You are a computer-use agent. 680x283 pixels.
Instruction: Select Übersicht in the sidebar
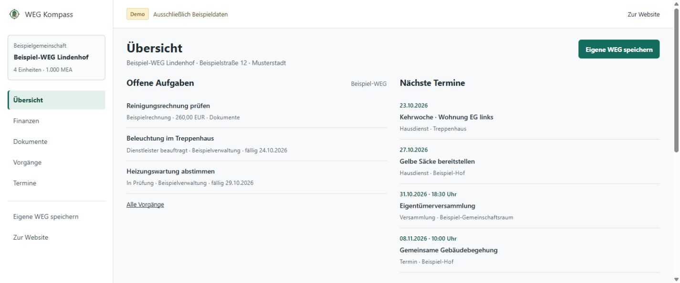point(56,100)
